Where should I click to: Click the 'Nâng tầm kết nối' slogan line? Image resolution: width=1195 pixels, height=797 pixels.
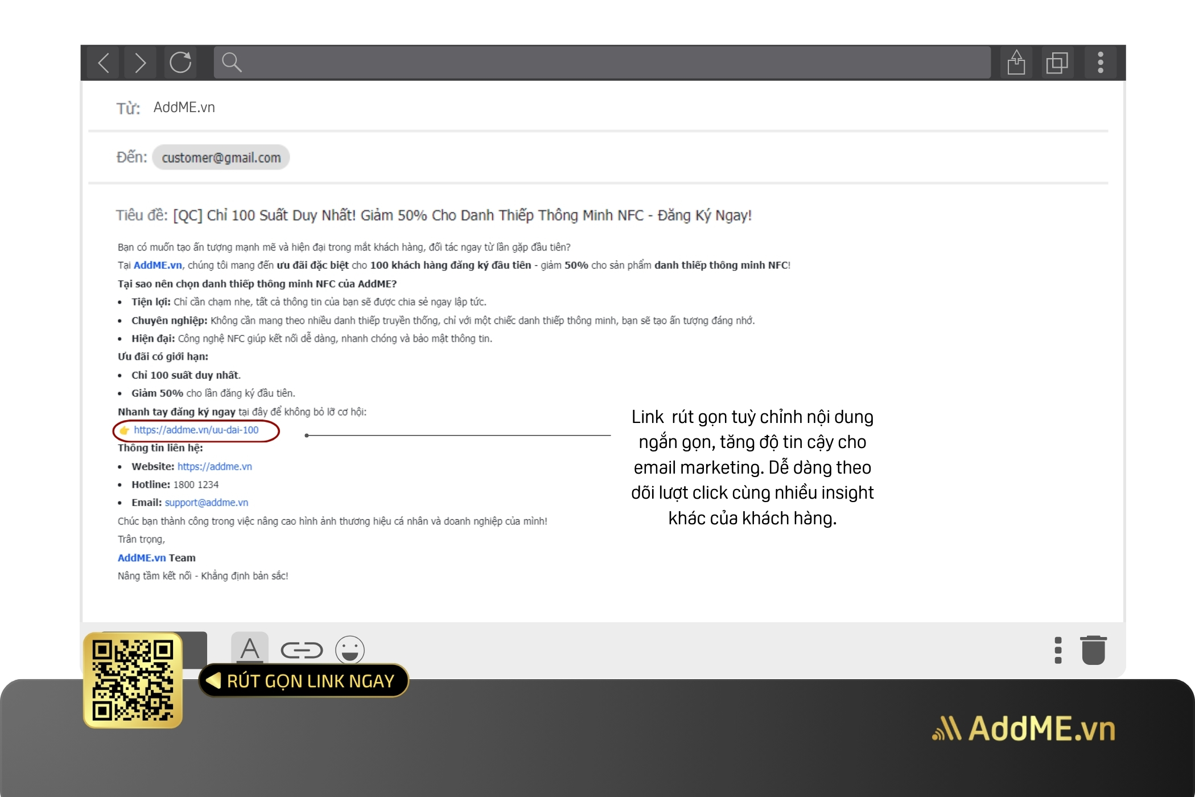coord(203,576)
